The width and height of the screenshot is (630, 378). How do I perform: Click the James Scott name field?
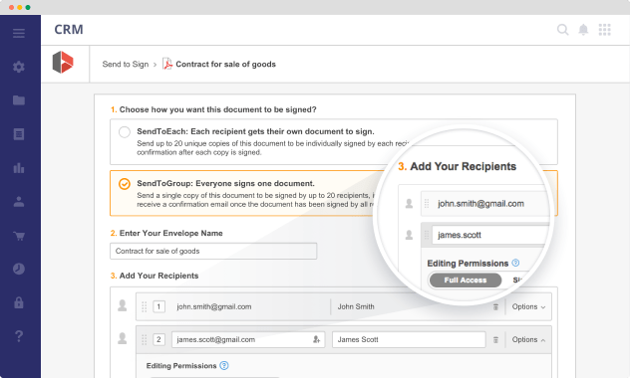click(x=409, y=339)
